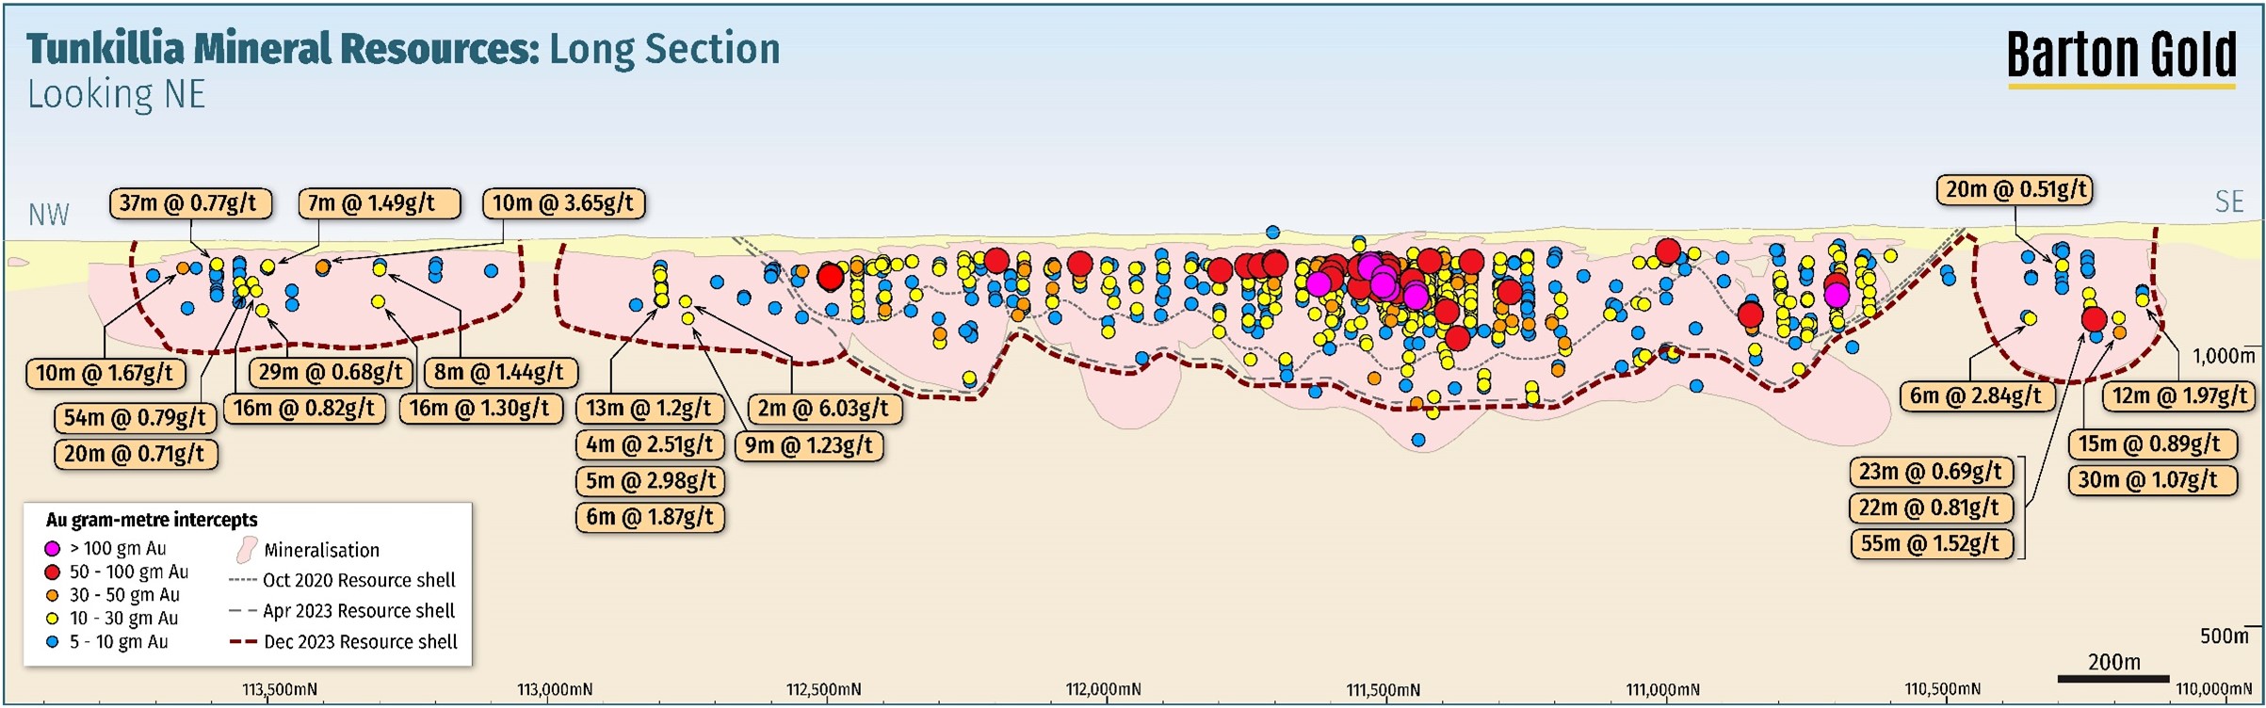This screenshot has height=708, width=2266.
Task: Click the 1,000m elevation axis label
Action: 2224,356
